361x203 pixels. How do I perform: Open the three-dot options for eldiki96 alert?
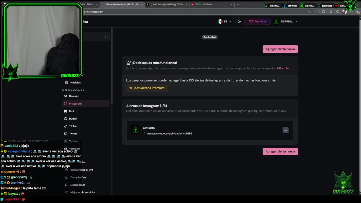(285, 130)
